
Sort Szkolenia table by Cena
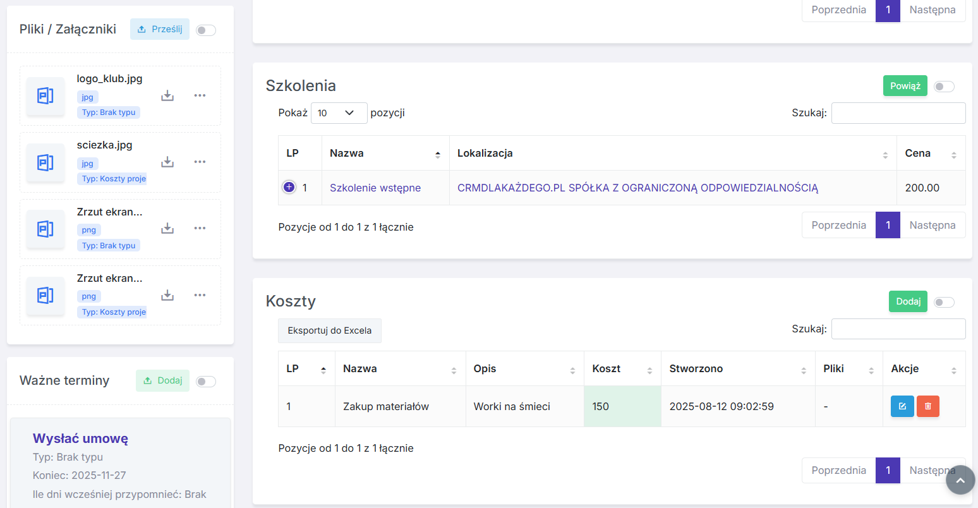click(x=931, y=153)
